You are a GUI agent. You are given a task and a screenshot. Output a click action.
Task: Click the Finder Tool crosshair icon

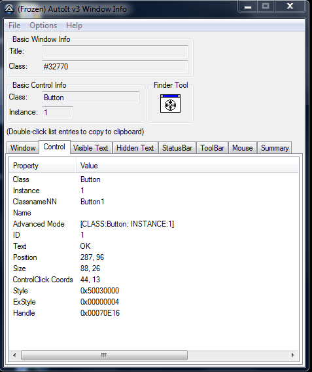[170, 103]
